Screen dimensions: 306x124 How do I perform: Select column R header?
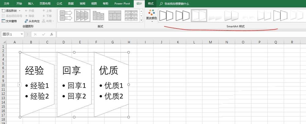click(292, 42)
